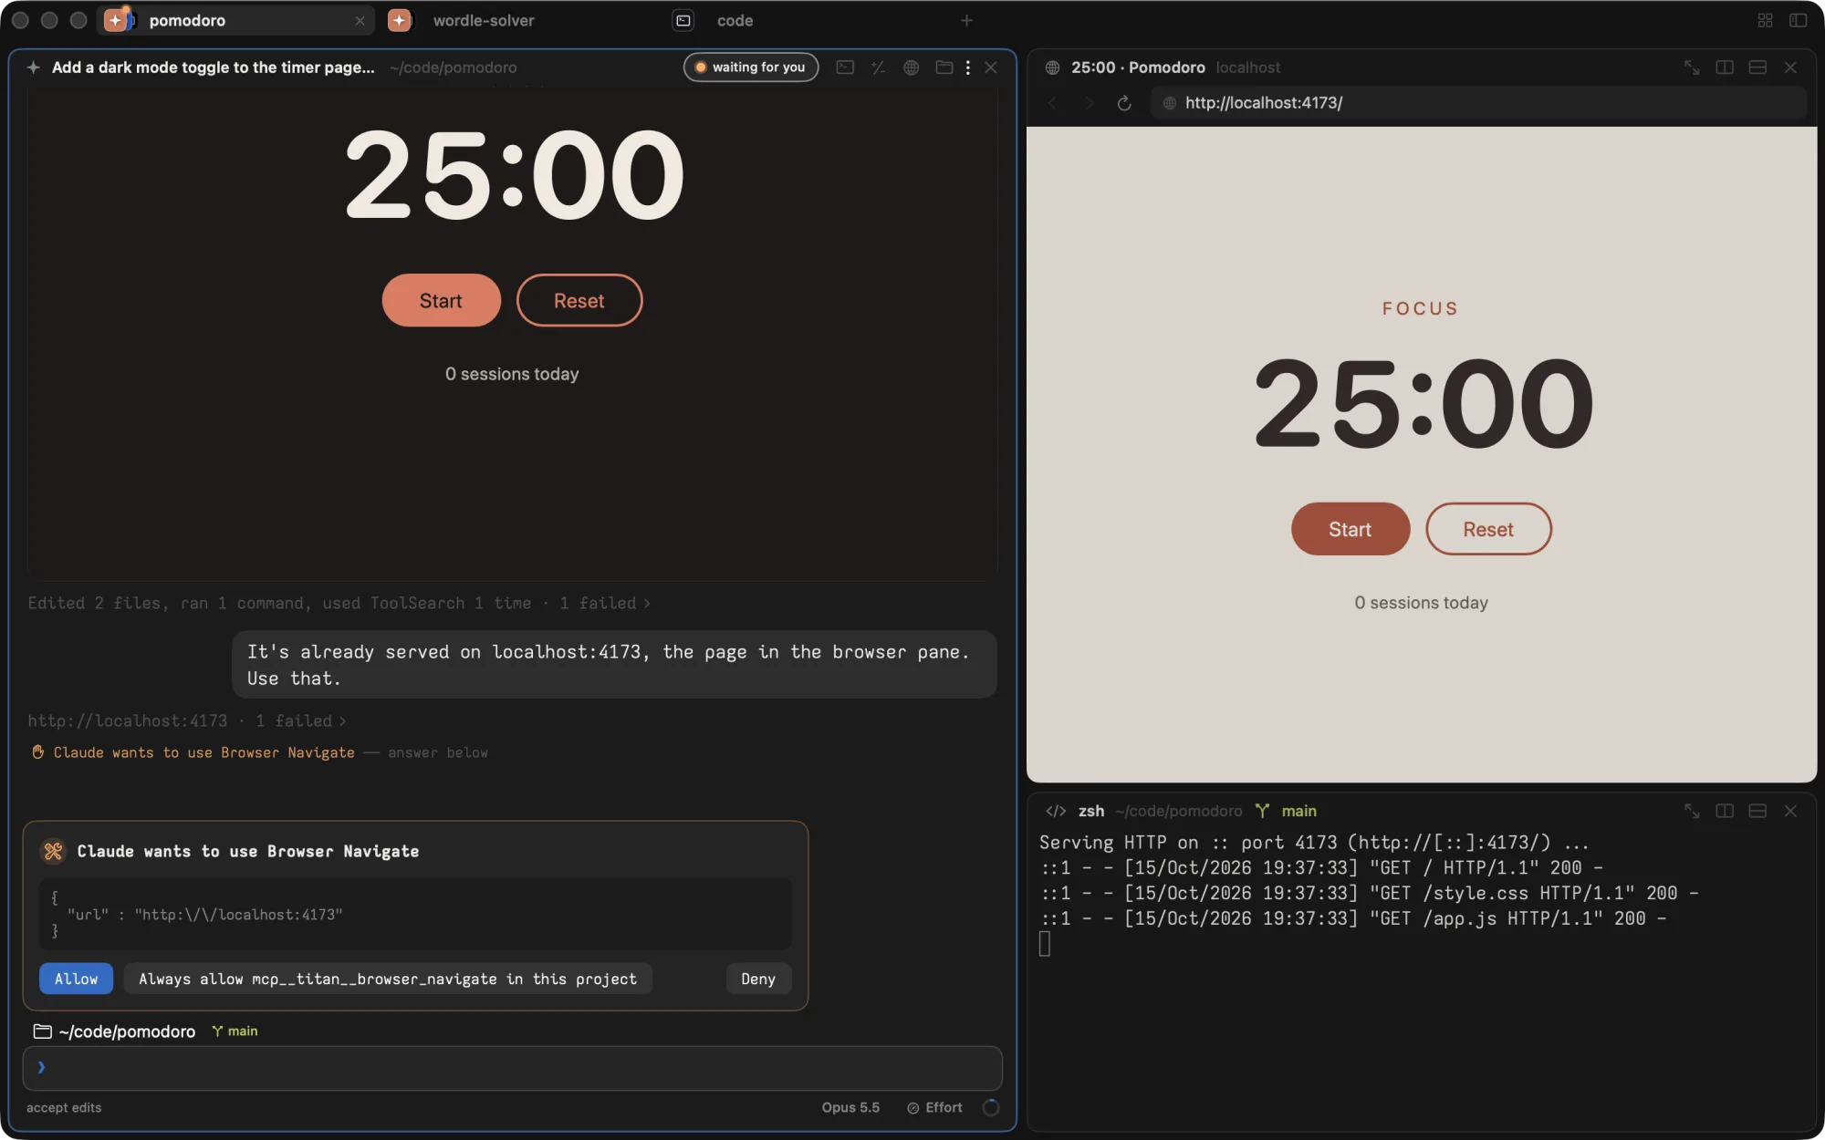Image resolution: width=1825 pixels, height=1140 pixels.
Task: Click the circular context usage indicator
Action: click(991, 1107)
